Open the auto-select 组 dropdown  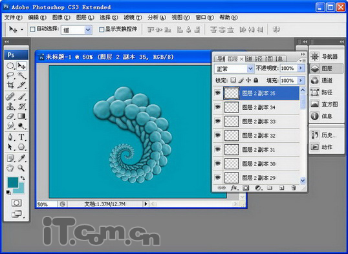point(88,30)
